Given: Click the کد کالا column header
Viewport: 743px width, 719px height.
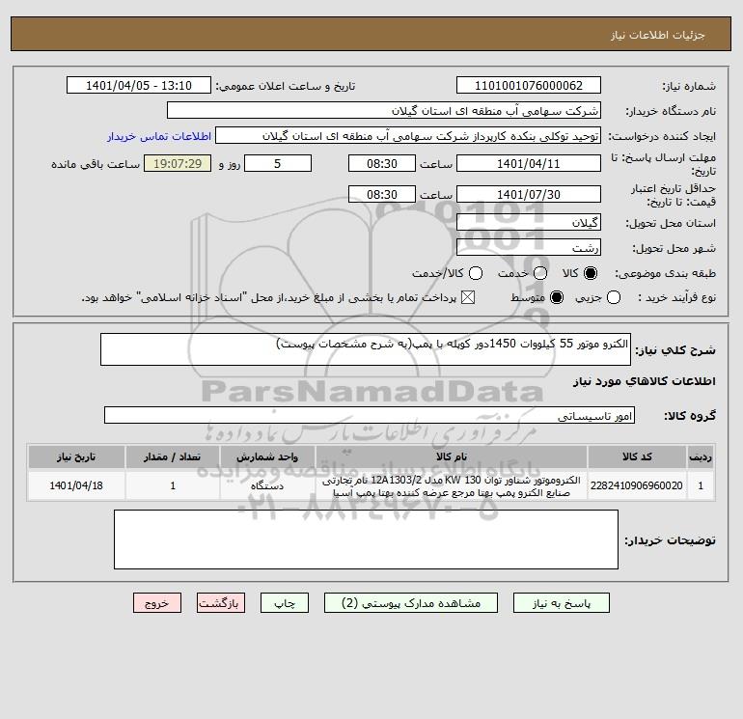Looking at the screenshot, I should pyautogui.click(x=637, y=456).
